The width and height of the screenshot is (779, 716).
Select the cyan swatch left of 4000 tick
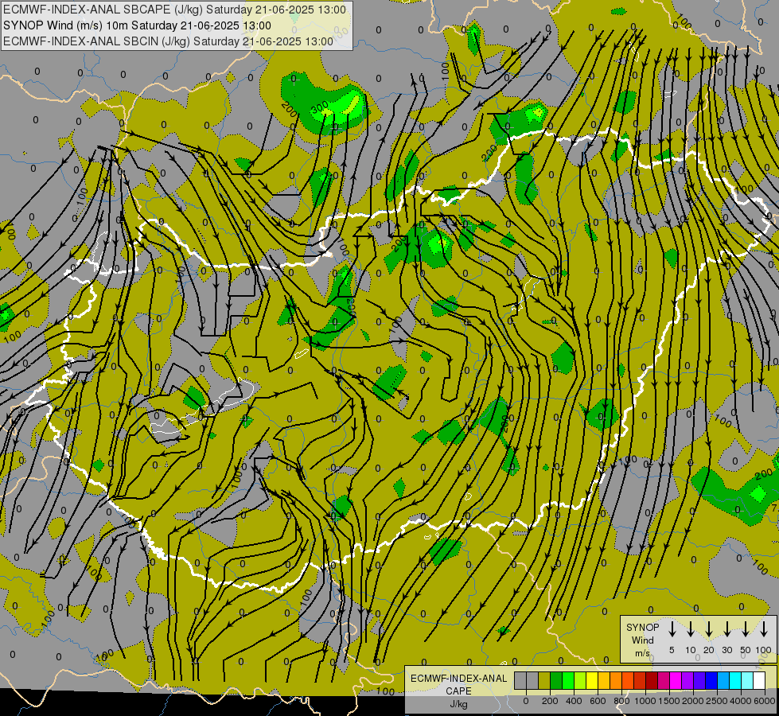tap(735, 681)
